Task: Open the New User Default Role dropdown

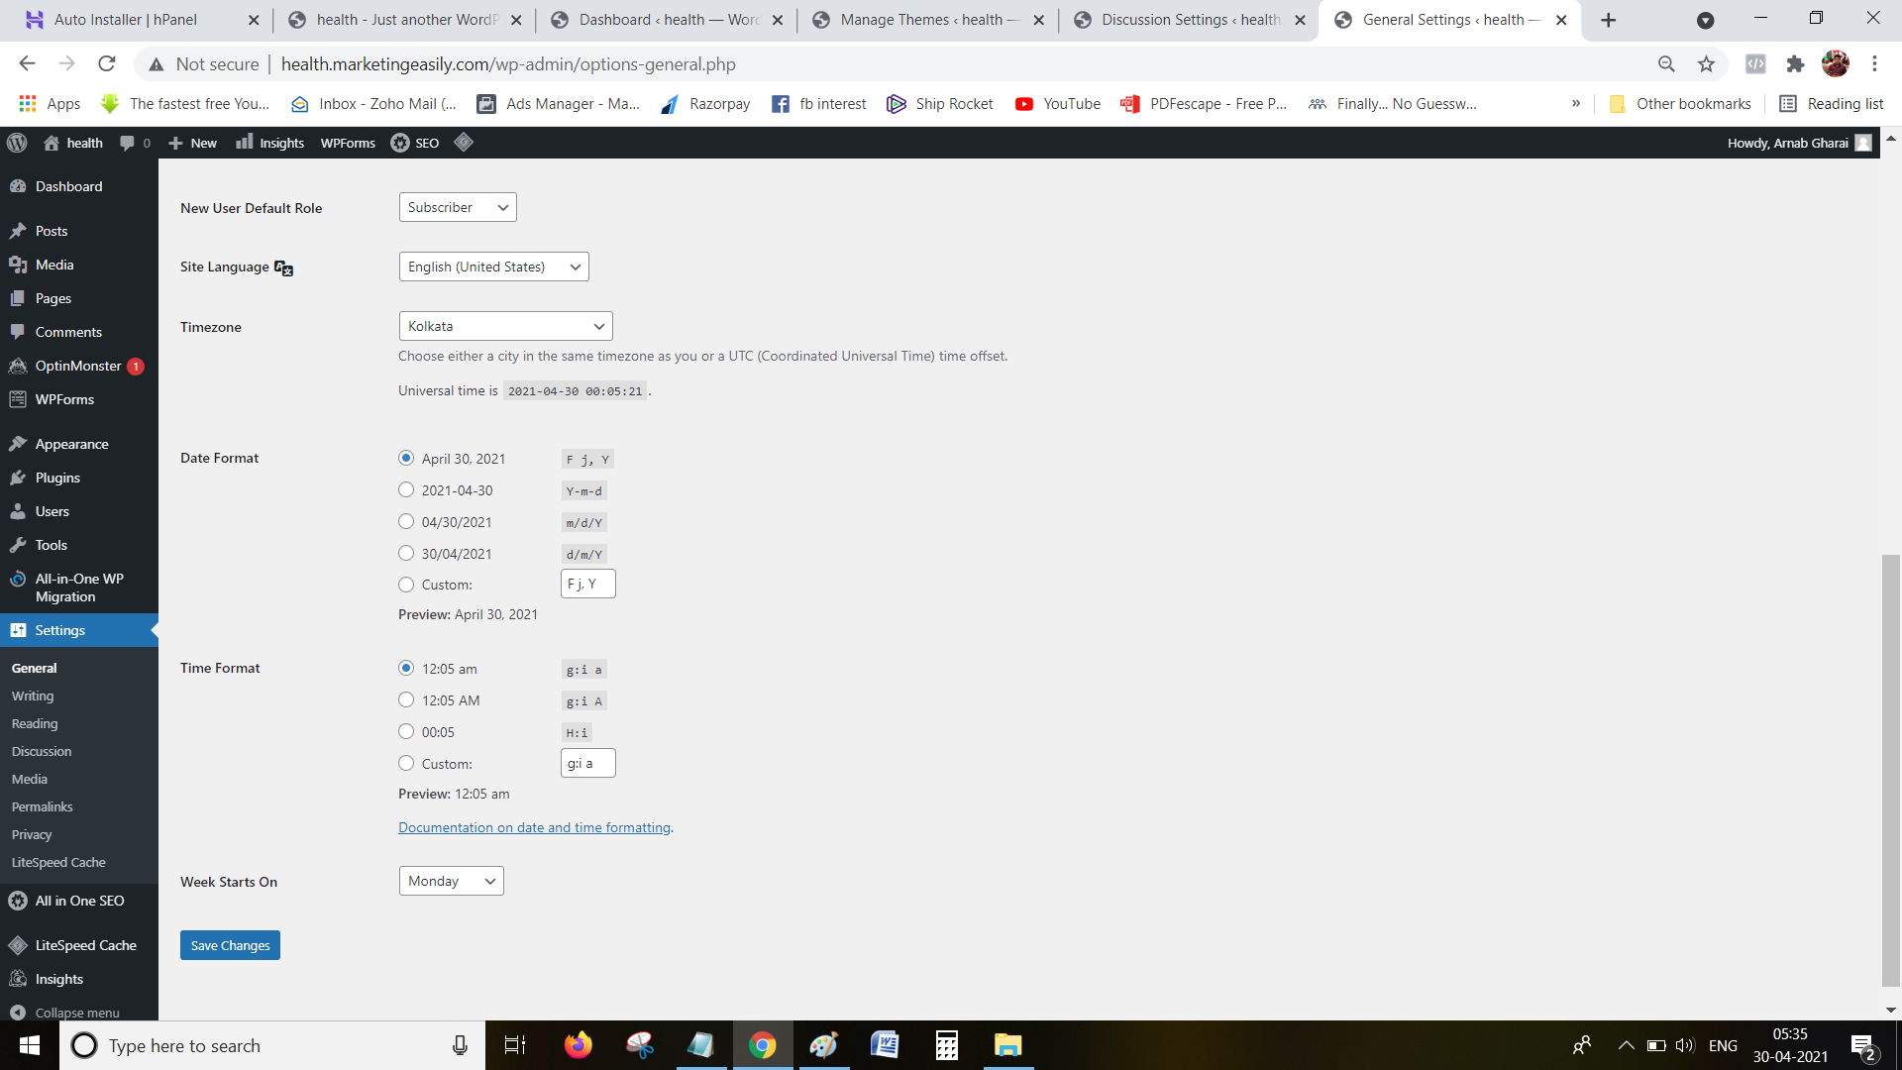Action: pyautogui.click(x=458, y=206)
